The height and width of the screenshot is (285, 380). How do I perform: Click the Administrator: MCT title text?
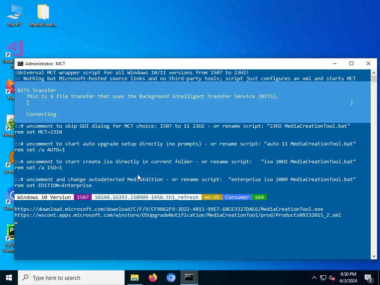(45, 64)
